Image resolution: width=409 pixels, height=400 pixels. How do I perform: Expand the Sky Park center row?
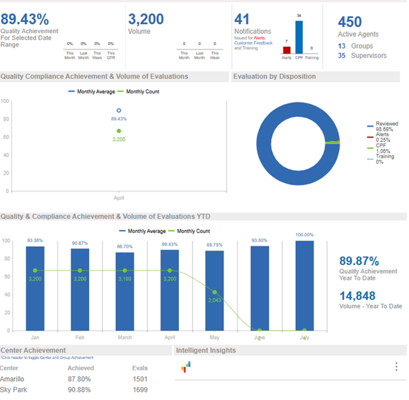coord(14,390)
